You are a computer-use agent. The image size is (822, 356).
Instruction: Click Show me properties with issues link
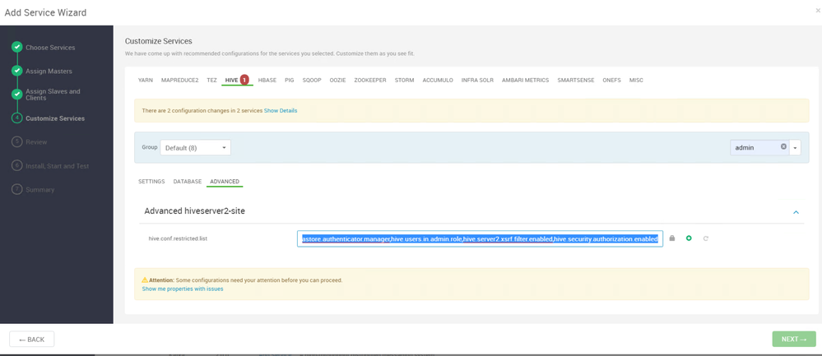click(183, 289)
